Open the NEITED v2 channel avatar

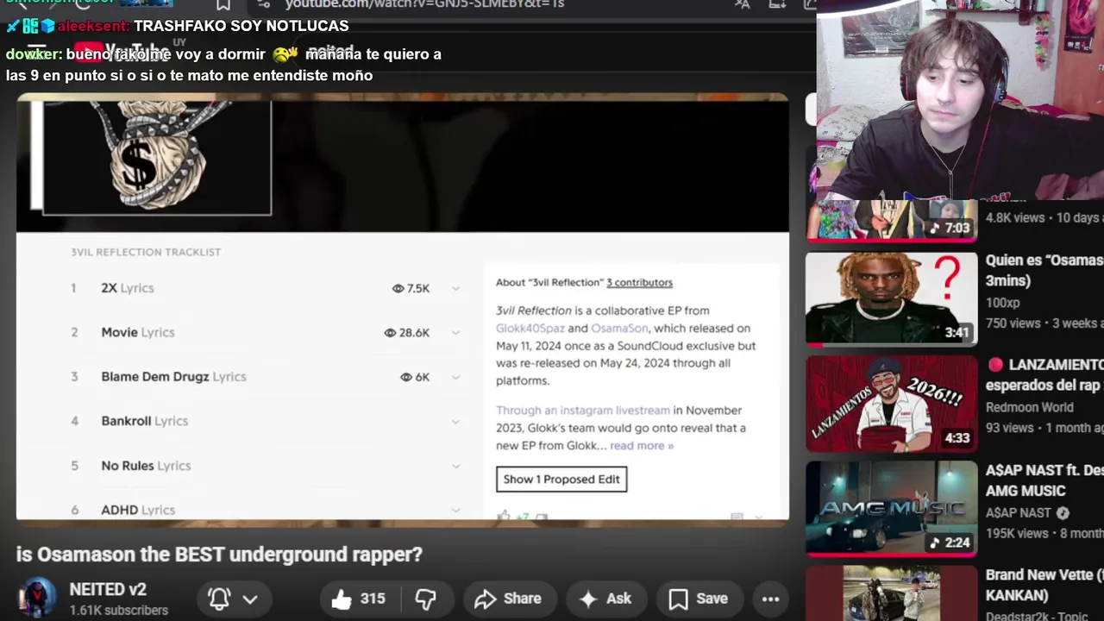tap(37, 599)
